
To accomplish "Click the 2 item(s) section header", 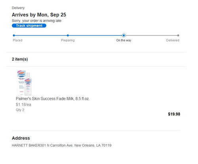I will [20, 59].
